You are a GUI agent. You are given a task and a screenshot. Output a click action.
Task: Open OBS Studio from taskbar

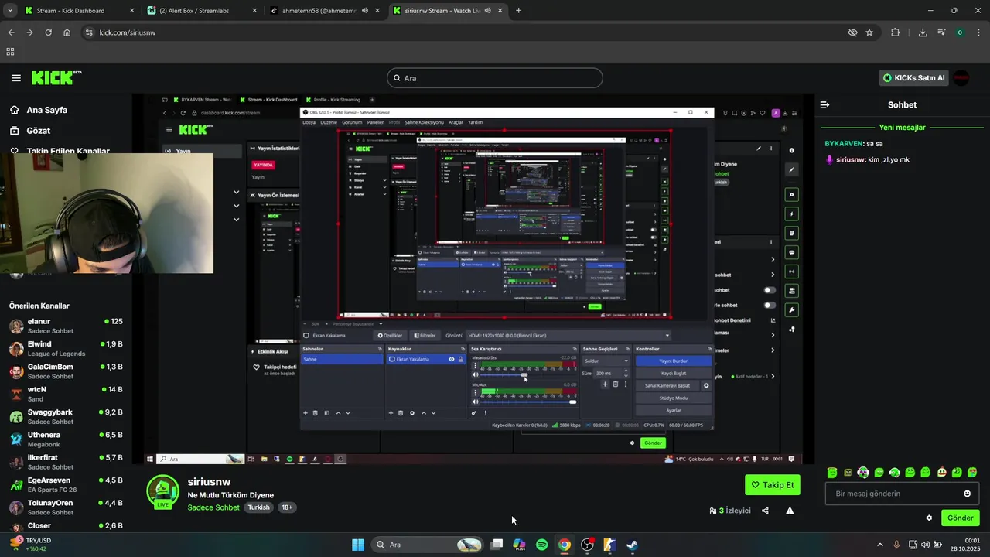pyautogui.click(x=587, y=545)
